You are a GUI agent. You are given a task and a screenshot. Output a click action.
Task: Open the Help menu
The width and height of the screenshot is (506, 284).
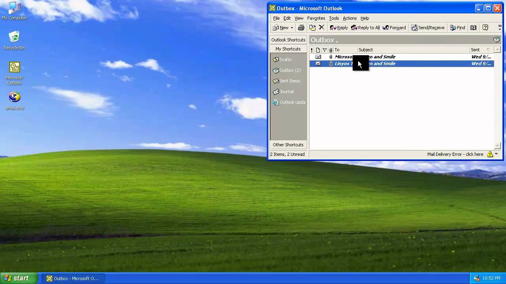pyautogui.click(x=365, y=18)
